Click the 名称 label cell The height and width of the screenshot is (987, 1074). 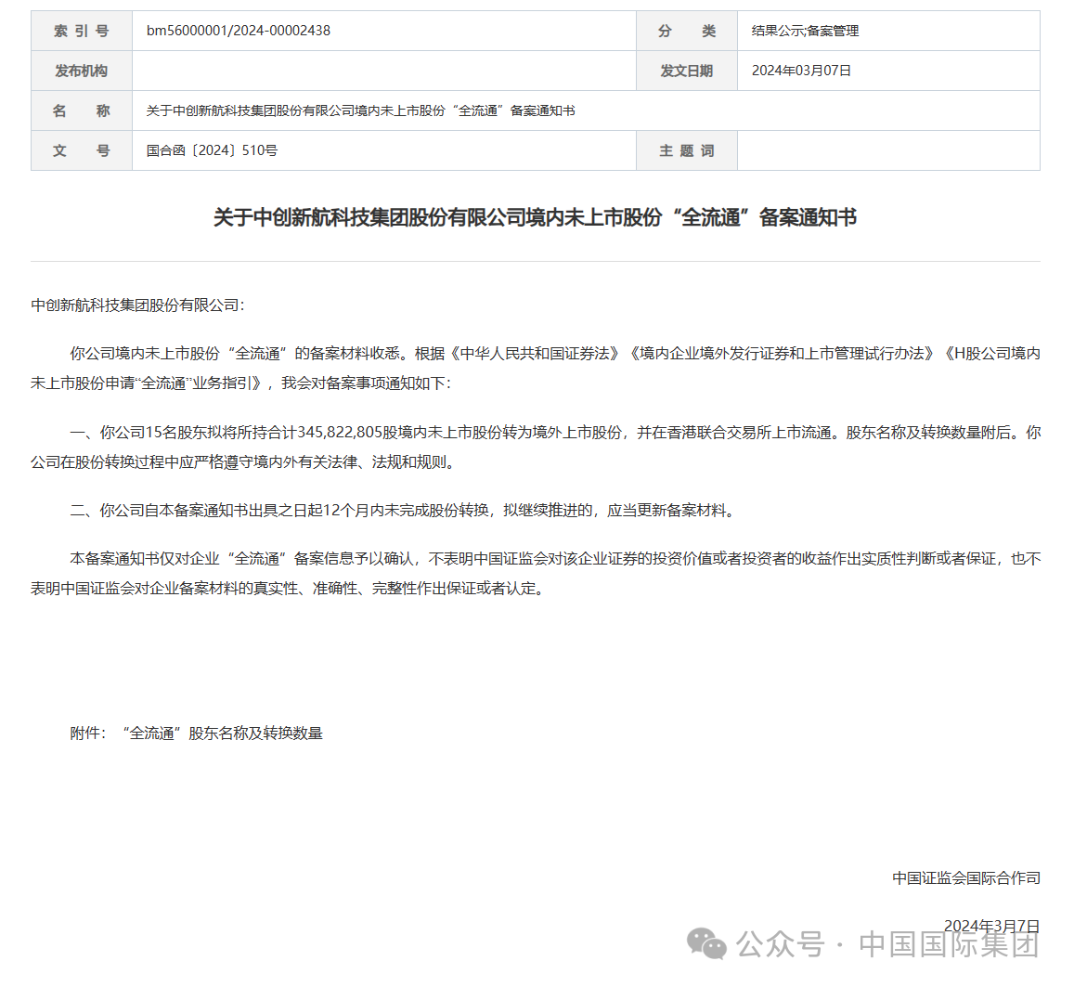click(x=82, y=111)
